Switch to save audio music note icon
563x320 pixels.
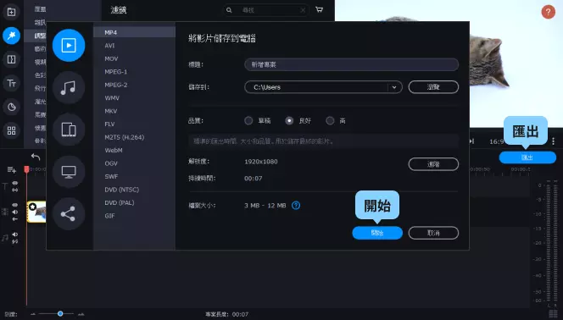[69, 87]
